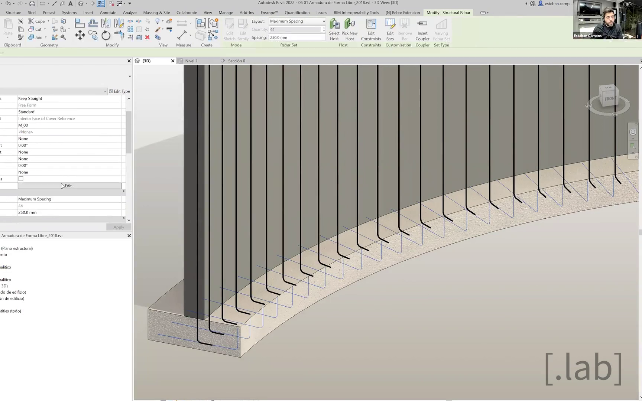The image size is (642, 401).
Task: Switch to the Sección 0 view tab
Action: [x=236, y=61]
